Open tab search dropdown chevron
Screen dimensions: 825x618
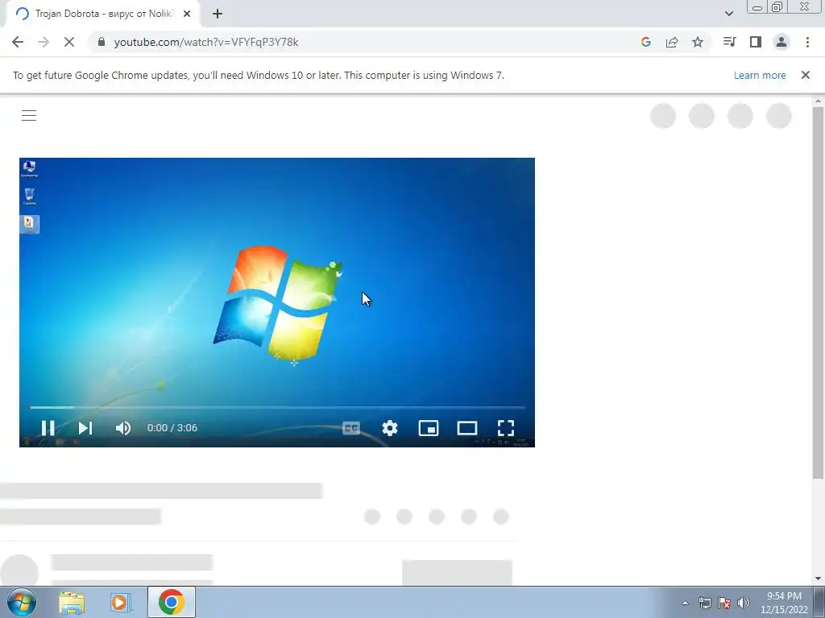(728, 14)
